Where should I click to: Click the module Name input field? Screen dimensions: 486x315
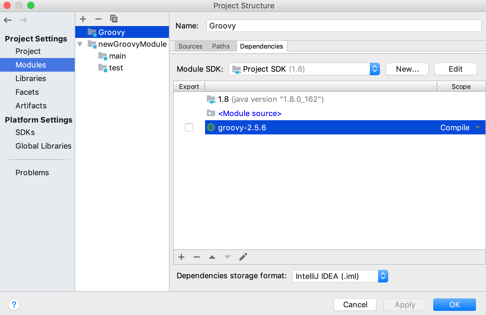click(344, 26)
